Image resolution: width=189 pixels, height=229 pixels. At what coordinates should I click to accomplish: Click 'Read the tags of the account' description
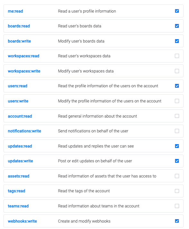[84, 191]
